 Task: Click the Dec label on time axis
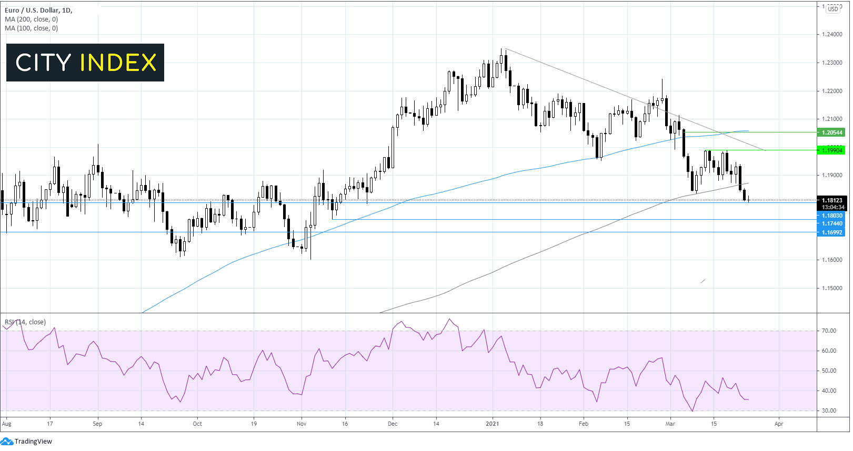[x=393, y=424]
